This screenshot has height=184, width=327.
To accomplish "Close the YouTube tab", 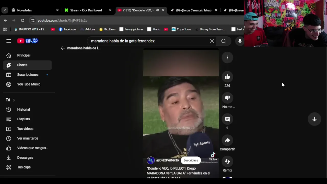I will pyautogui.click(x=163, y=10).
